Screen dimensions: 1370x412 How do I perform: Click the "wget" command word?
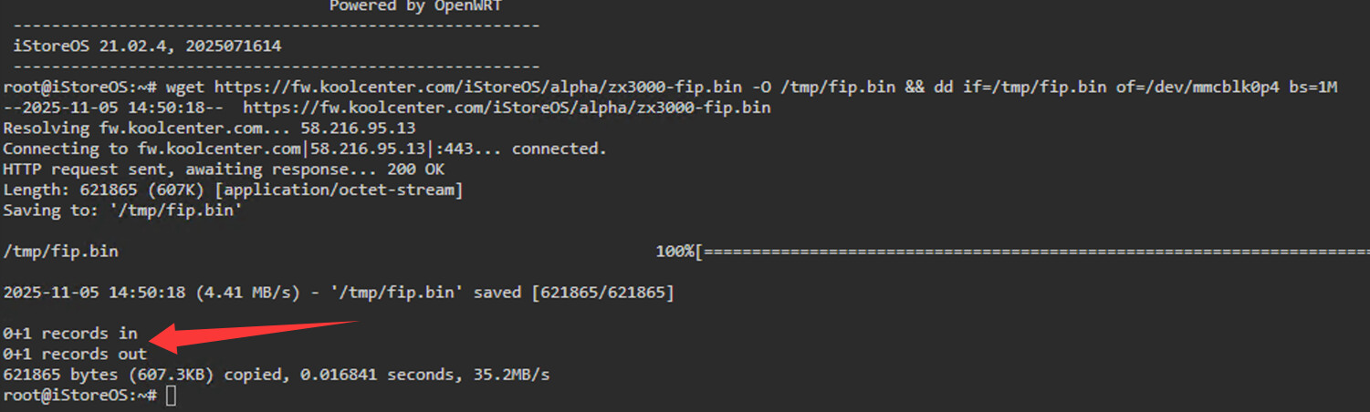tap(185, 88)
